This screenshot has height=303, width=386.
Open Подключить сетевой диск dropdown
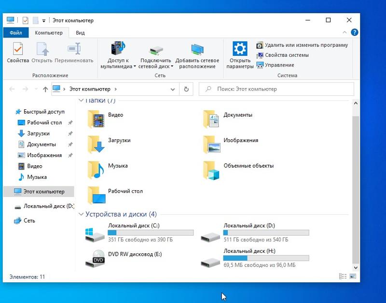[x=155, y=55]
